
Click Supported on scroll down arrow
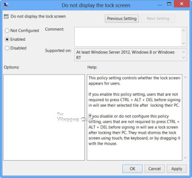(184, 57)
